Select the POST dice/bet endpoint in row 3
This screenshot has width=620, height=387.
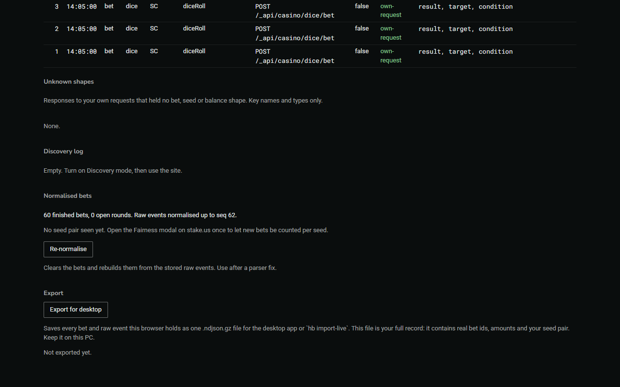coord(295,11)
